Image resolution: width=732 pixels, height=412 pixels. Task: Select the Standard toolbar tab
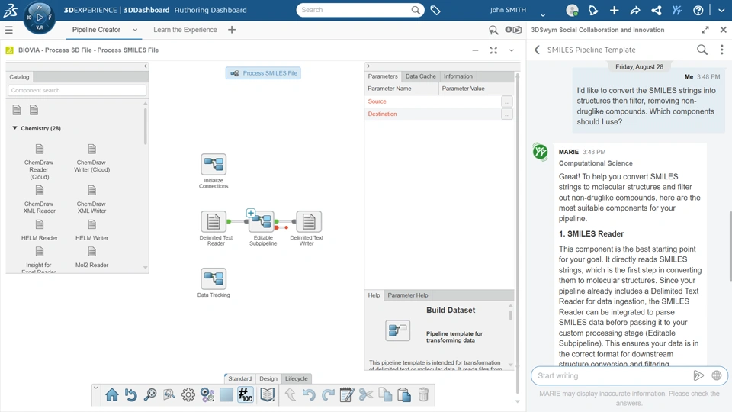click(239, 378)
